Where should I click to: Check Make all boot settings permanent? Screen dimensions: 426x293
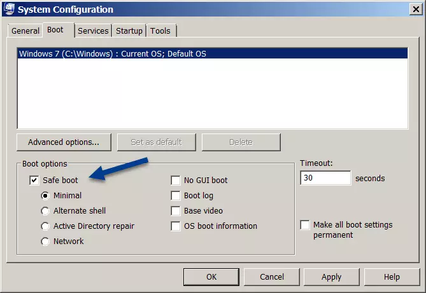pos(305,225)
